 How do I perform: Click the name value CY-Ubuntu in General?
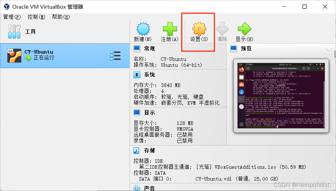tap(173, 59)
